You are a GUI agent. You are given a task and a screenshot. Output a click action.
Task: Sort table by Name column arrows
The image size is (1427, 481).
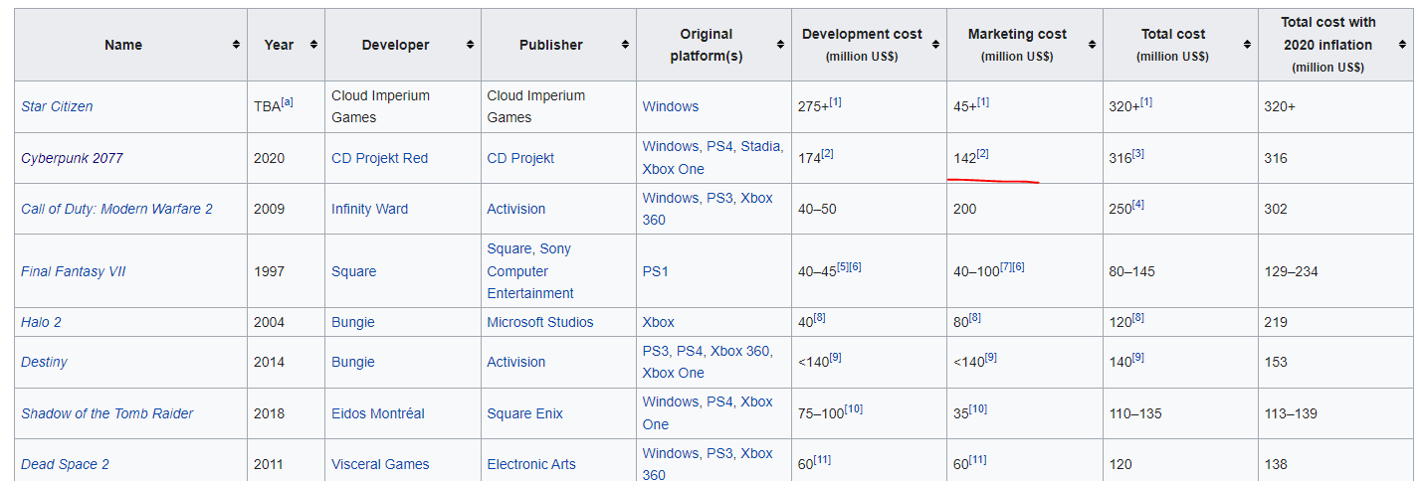[236, 45]
